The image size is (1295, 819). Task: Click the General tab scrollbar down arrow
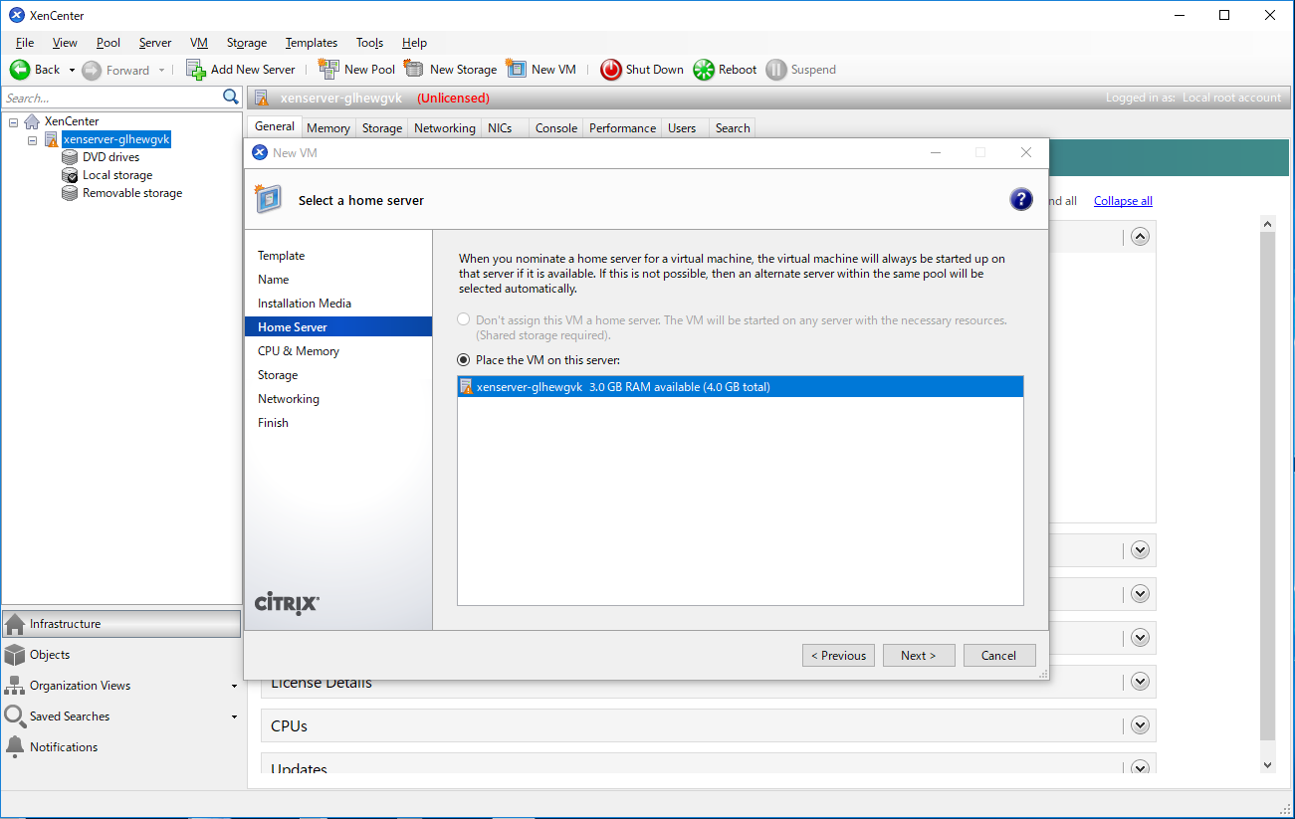pos(1267,765)
